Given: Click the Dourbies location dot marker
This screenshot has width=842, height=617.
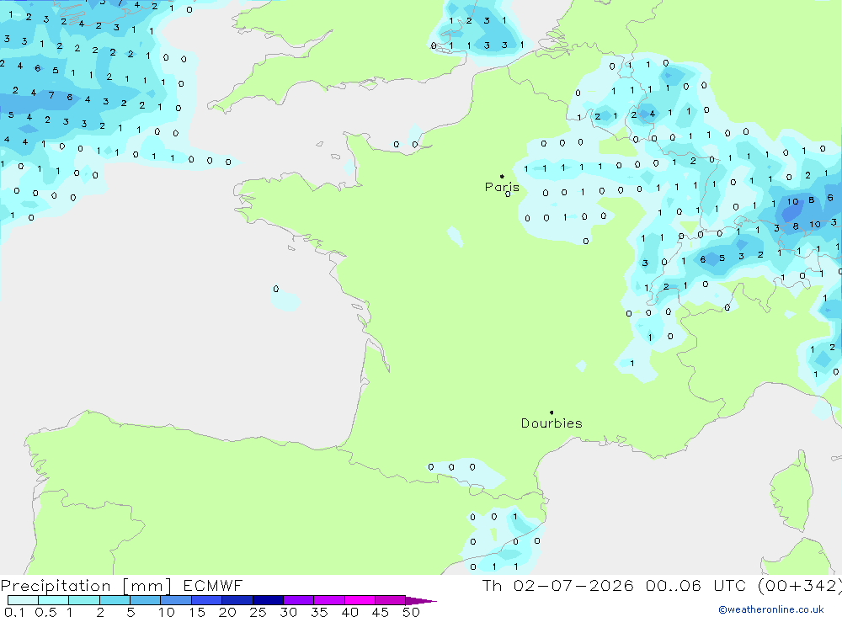Looking at the screenshot, I should click(552, 412).
